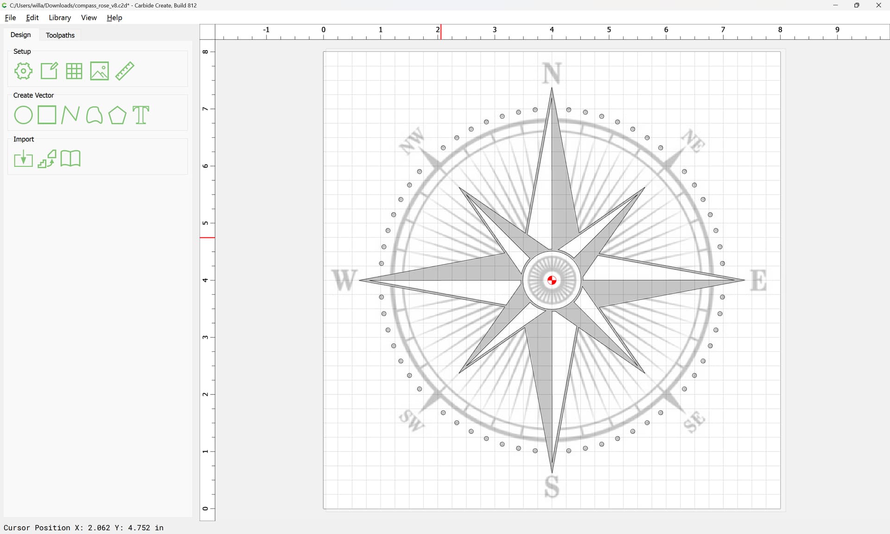Select the Polyline vector tool
Screen dimensions: 890x534
pyautogui.click(x=70, y=115)
